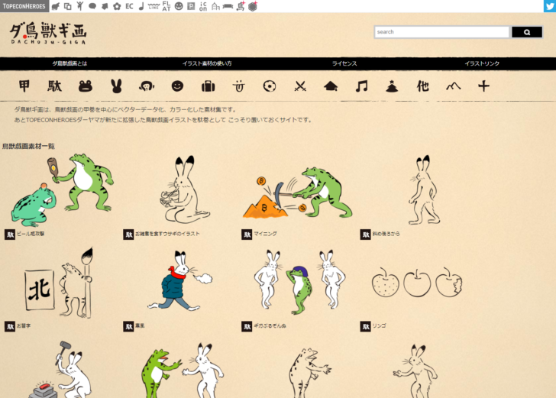Open the ビール瓶攻撃 frog illustration

[x=62, y=190]
